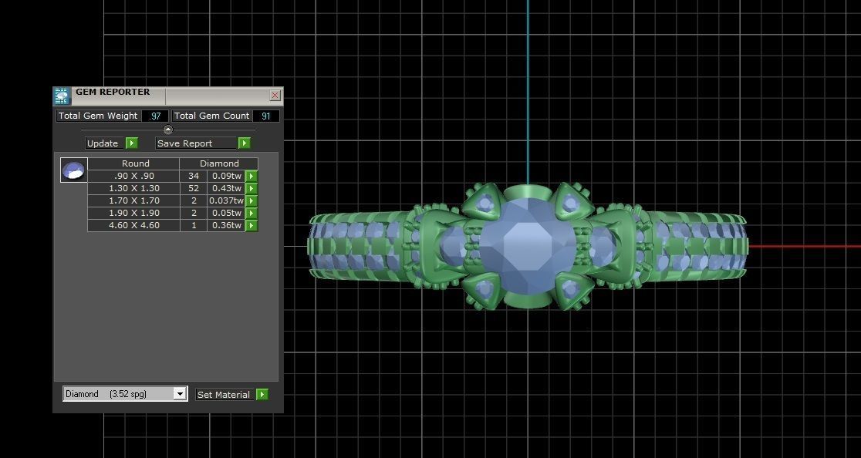Select the 1.30 X 1.30 size cell
Screen dimensions: 861x458
134,188
